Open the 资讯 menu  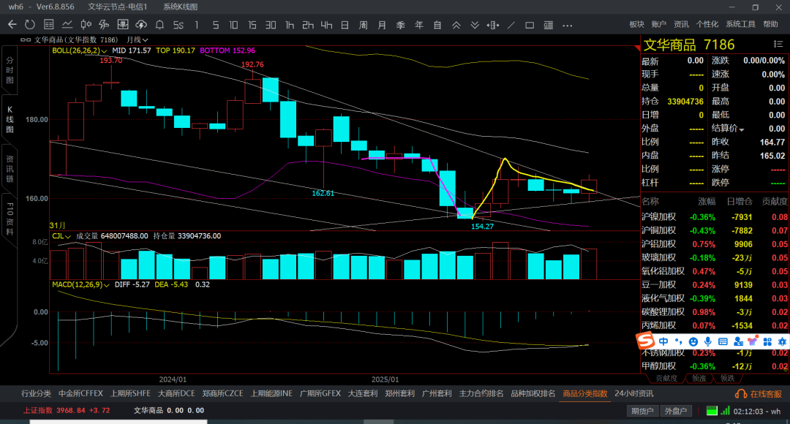681,24
